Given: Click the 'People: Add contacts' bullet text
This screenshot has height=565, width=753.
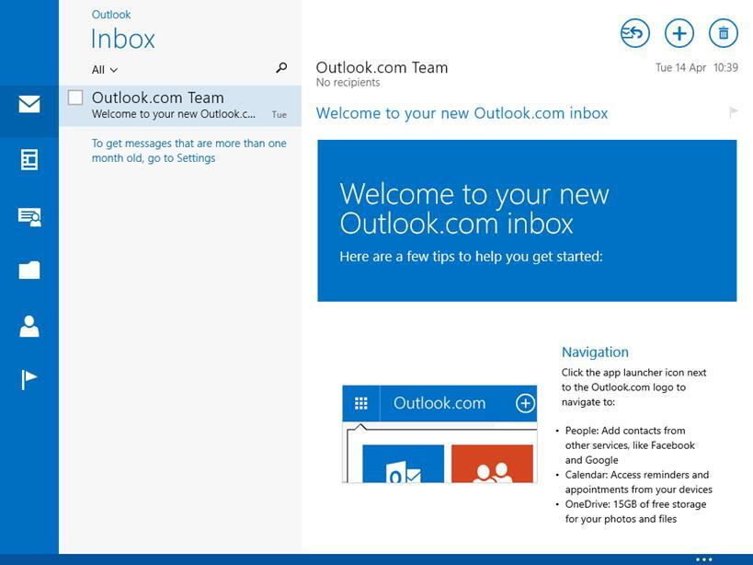Looking at the screenshot, I should click(x=630, y=445).
